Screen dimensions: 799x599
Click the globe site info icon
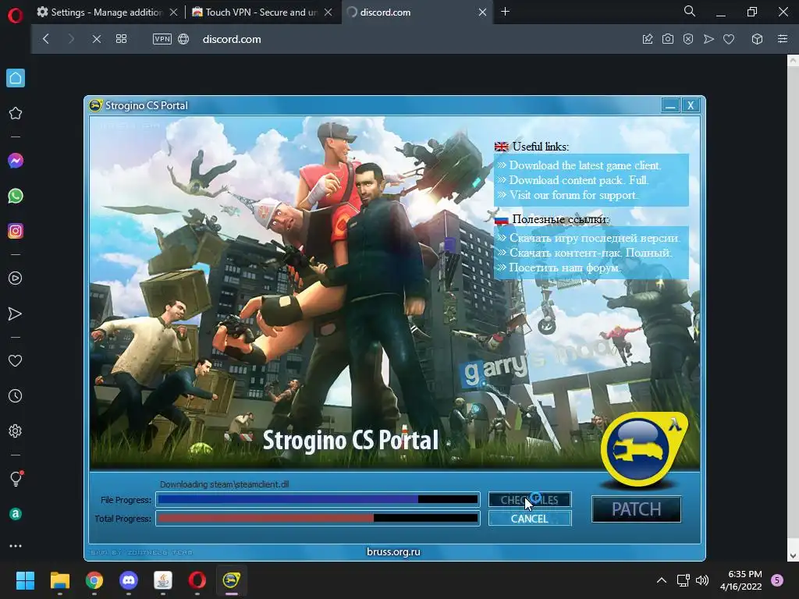[x=183, y=39]
